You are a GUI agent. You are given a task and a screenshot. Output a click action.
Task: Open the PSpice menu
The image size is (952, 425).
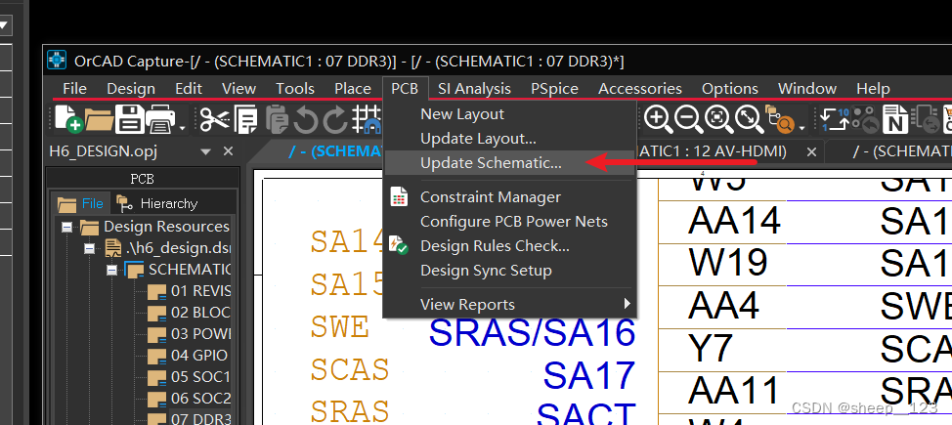(x=554, y=89)
